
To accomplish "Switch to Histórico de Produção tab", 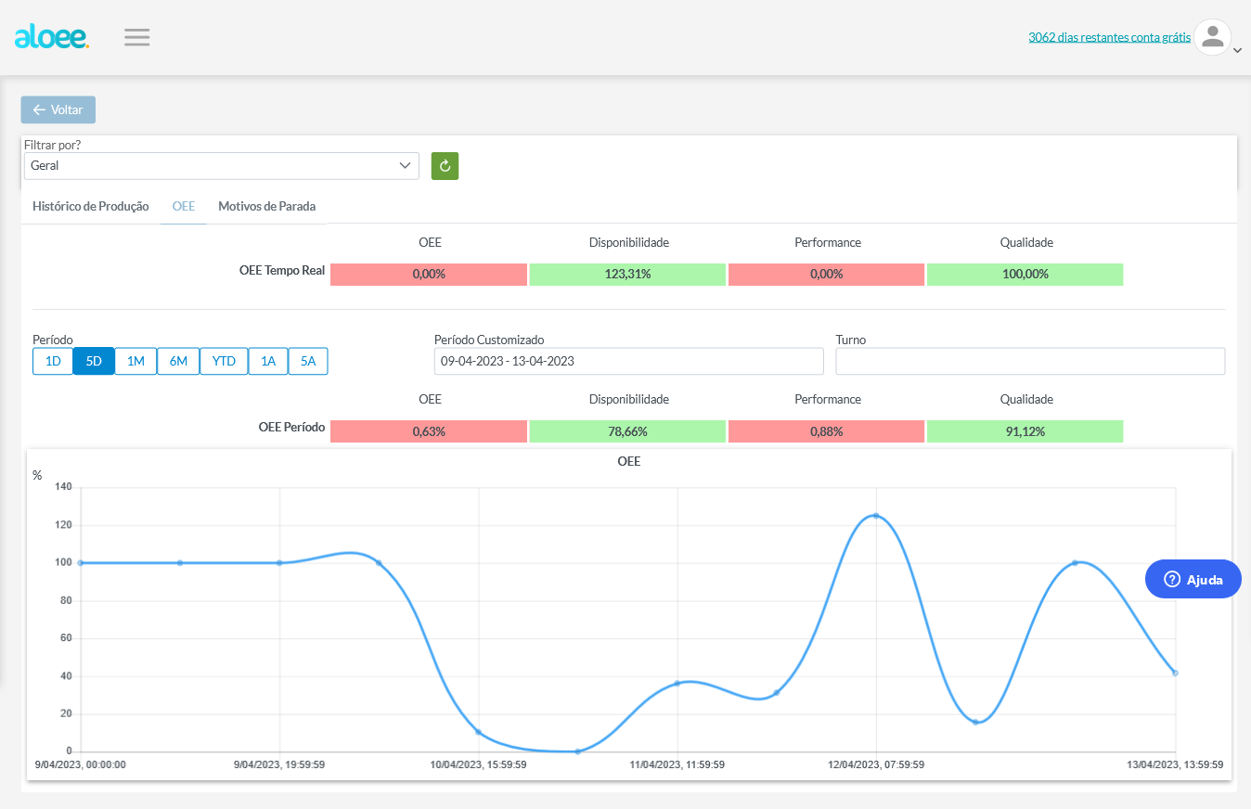I will click(91, 206).
